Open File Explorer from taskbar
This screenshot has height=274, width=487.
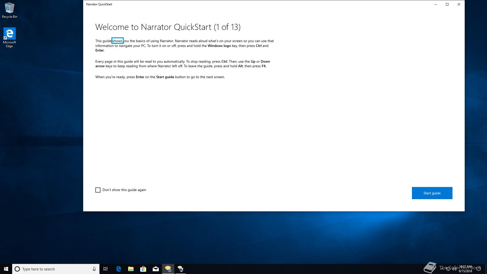(x=131, y=269)
